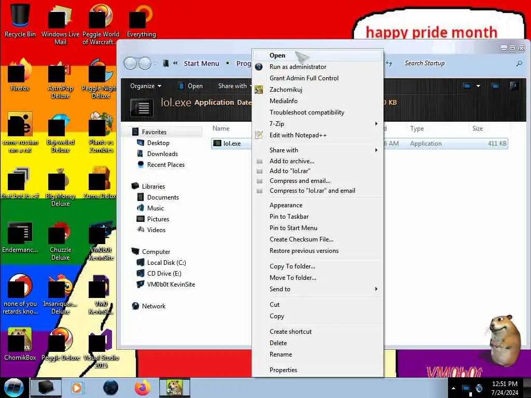Launch Insaniquarium Deluxe desktop icon
Viewport: 531px width, 398px height.
[60, 294]
